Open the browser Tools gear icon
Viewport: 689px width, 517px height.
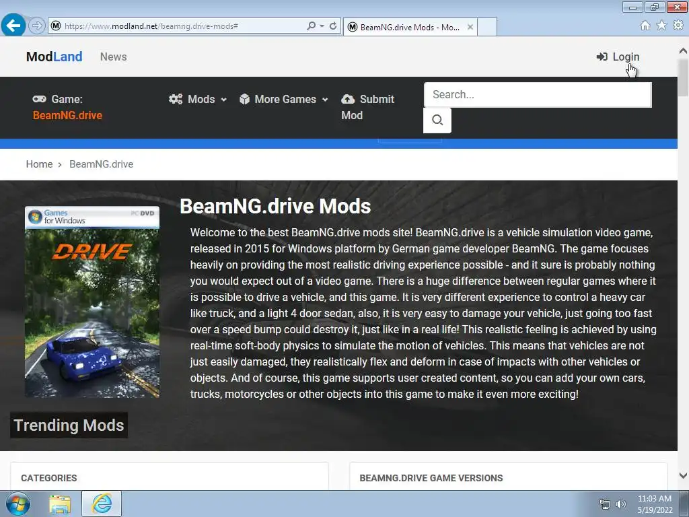click(678, 26)
